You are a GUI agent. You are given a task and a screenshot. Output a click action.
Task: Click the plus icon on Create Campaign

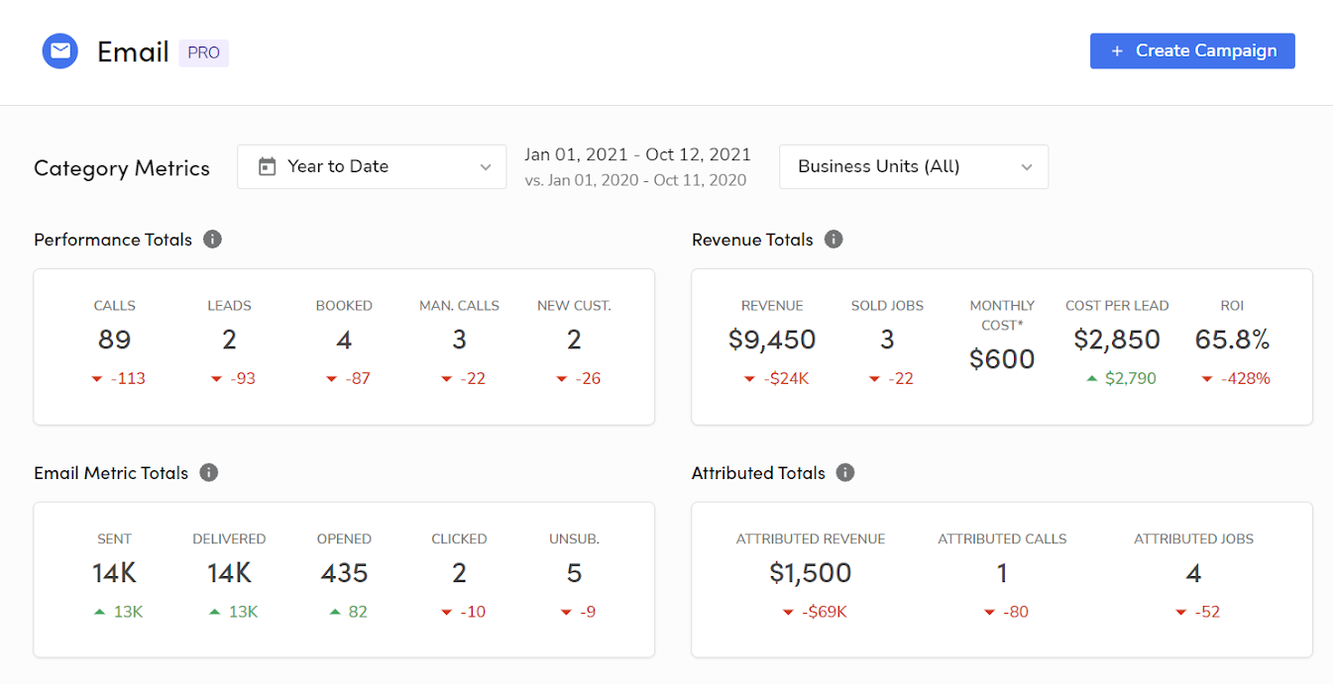1117,51
